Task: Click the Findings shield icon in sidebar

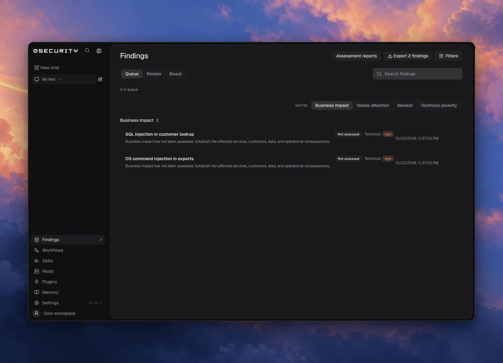Action: pos(37,239)
